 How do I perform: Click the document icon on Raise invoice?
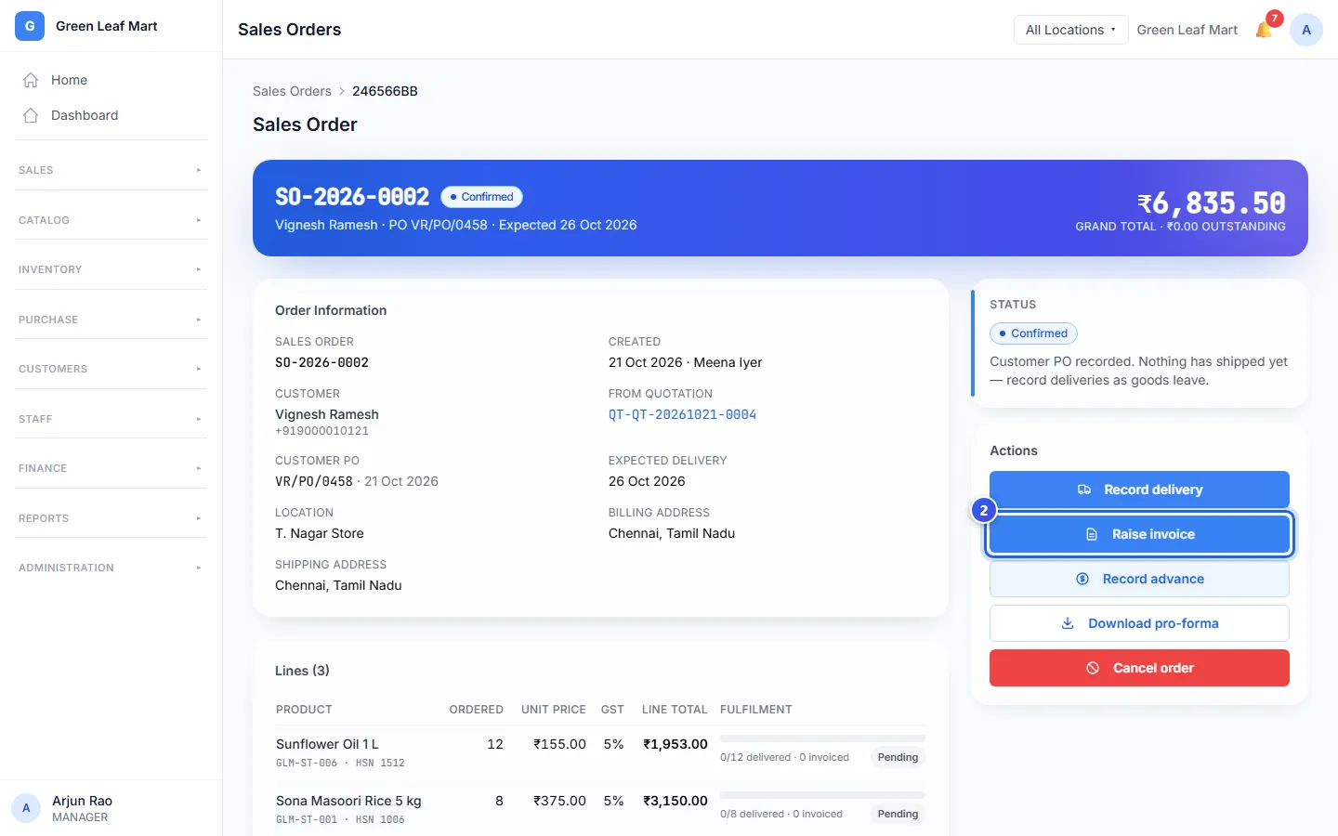tap(1092, 534)
